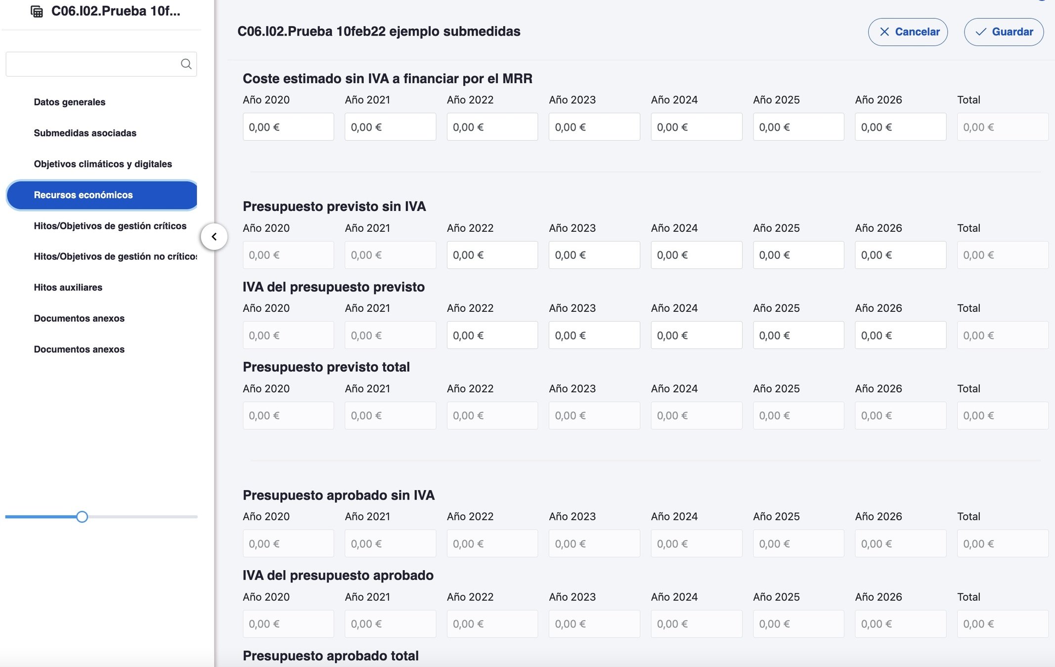
Task: Click the table icon beside C06.I02 title
Action: (x=37, y=11)
